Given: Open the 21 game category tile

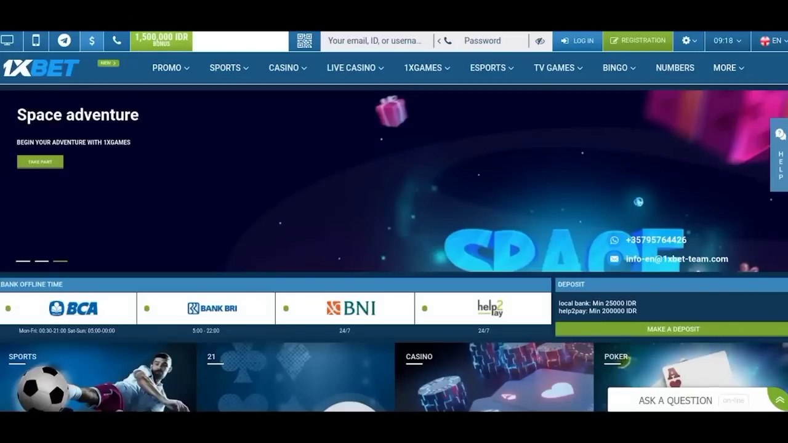Looking at the screenshot, I should point(295,377).
